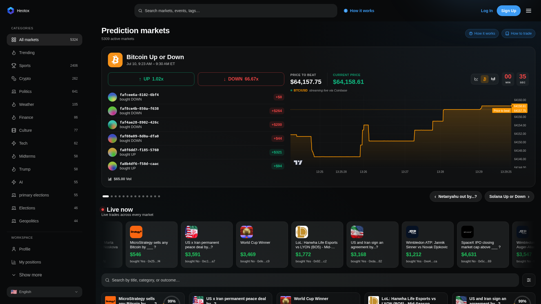Open MicroStrategy sells any Bitcoin bottom card
The height and width of the screenshot is (304, 541).
click(143, 298)
